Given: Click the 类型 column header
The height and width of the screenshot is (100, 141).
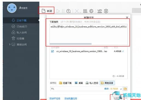Looking at the screenshot, I should (106, 48).
